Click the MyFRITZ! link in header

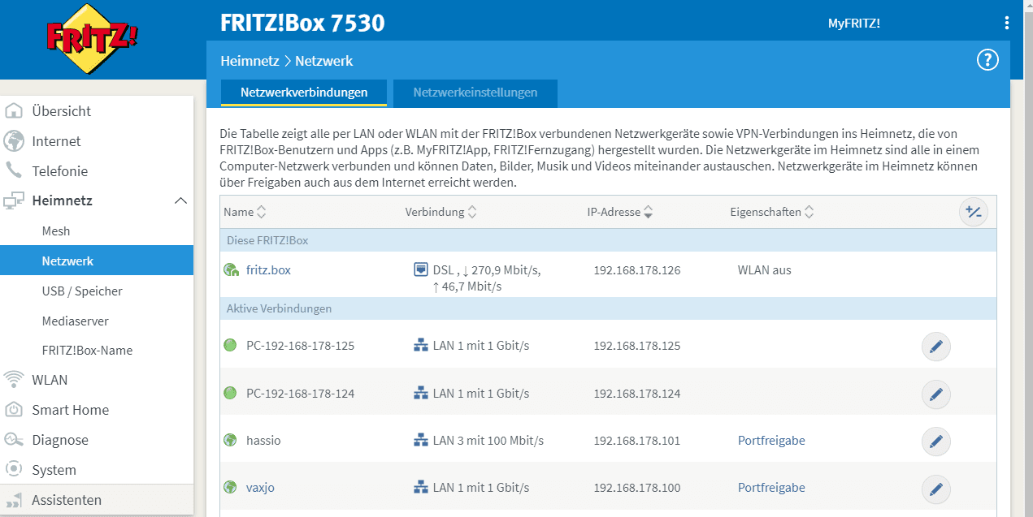853,24
